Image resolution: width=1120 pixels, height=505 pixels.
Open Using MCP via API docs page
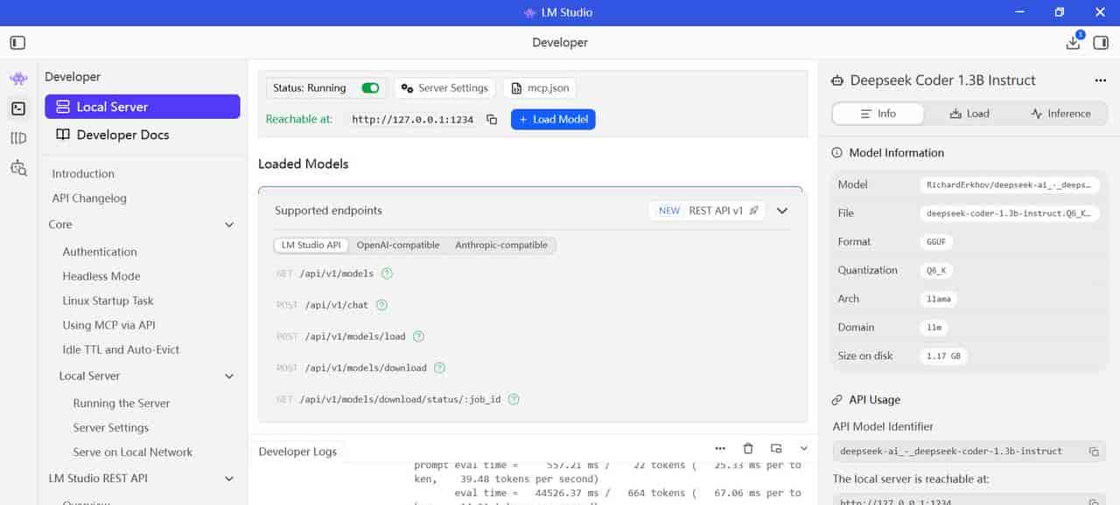point(108,325)
